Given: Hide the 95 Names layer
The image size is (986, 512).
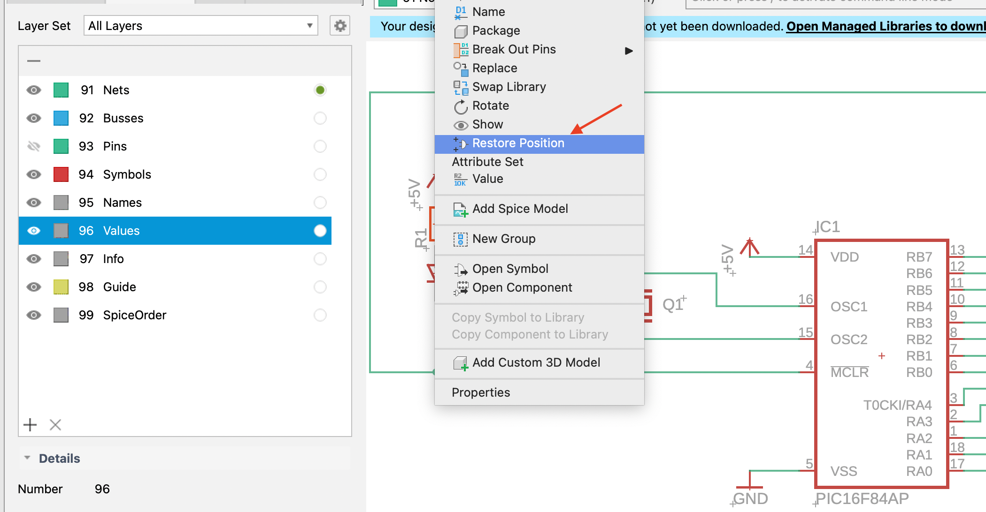Looking at the screenshot, I should tap(34, 203).
